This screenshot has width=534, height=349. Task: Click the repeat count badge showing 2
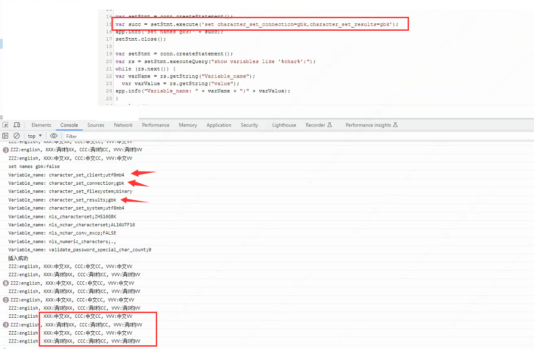coord(6,300)
